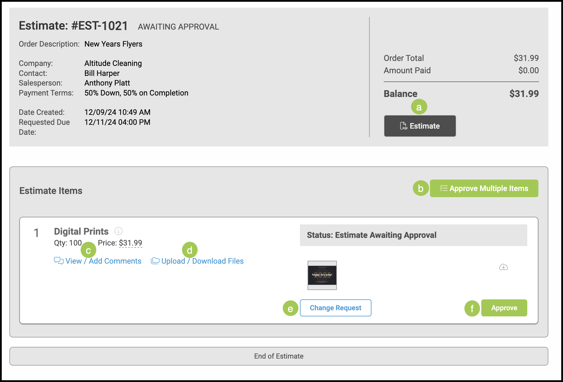Click the PDF file icon on Estimate button

pos(403,126)
